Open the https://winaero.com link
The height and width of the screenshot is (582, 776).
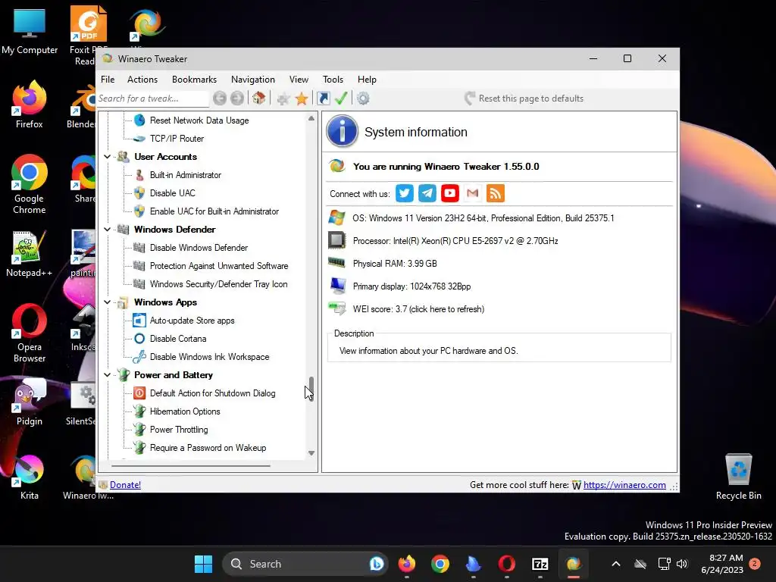pyautogui.click(x=624, y=485)
